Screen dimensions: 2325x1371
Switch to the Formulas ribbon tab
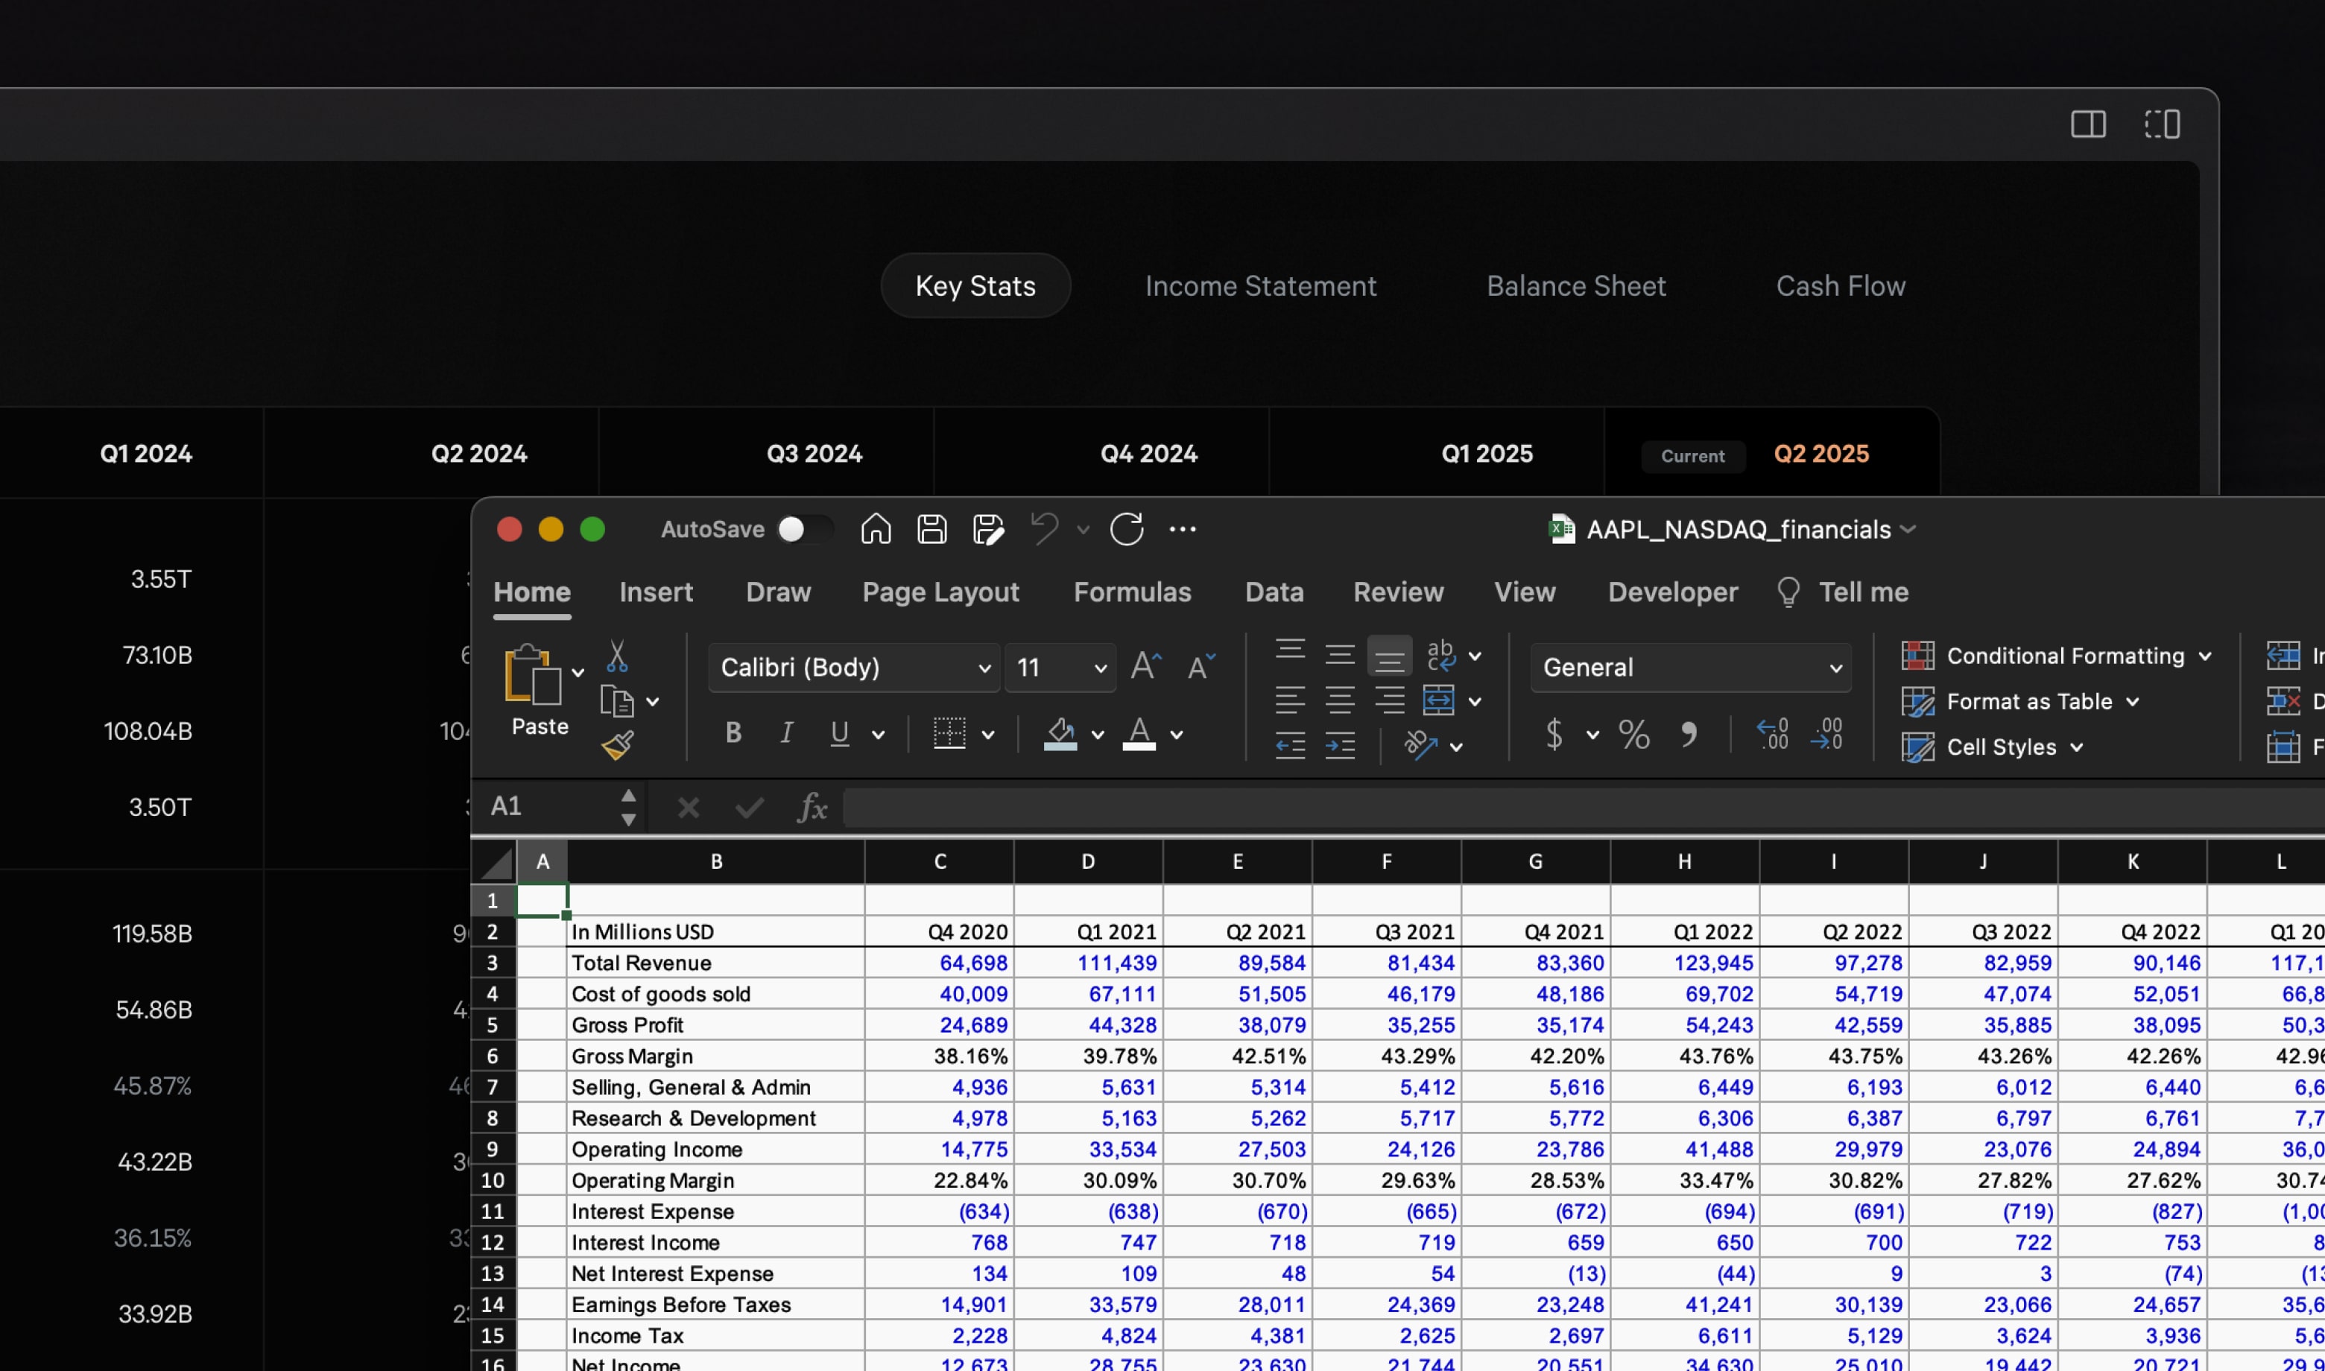coord(1133,592)
